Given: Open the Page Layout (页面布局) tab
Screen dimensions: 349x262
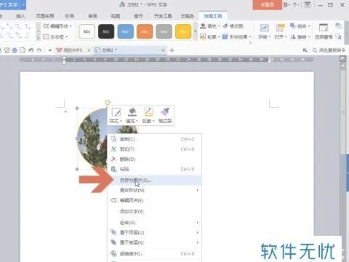Looking at the screenshot, I should coord(45,16).
